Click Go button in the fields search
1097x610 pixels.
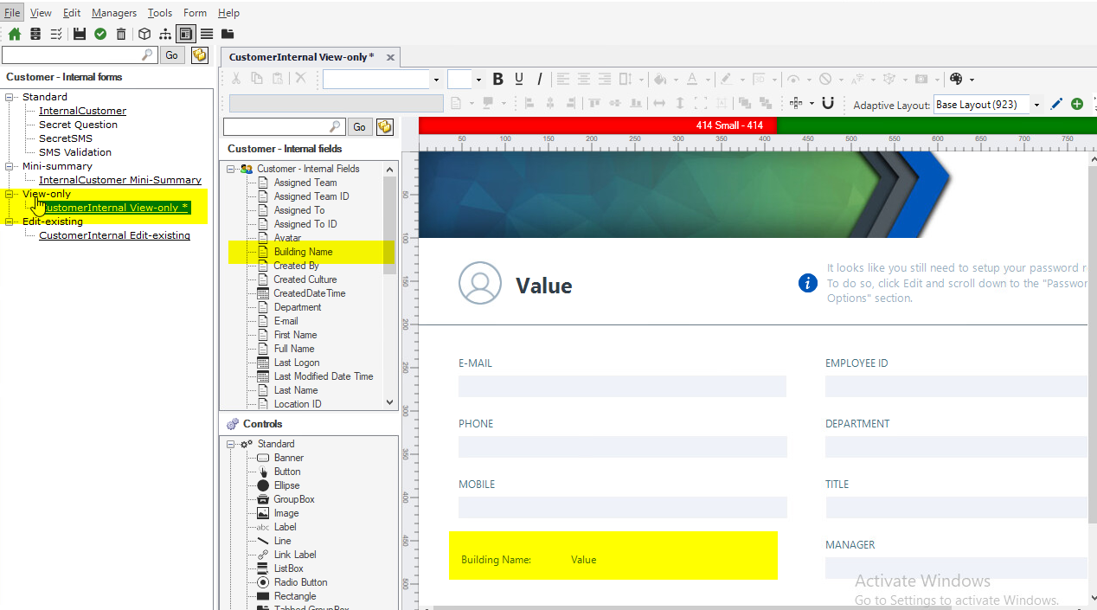(359, 127)
